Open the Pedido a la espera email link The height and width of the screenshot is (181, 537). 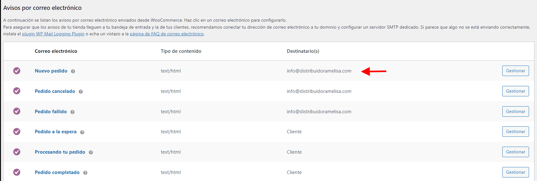[56, 132]
